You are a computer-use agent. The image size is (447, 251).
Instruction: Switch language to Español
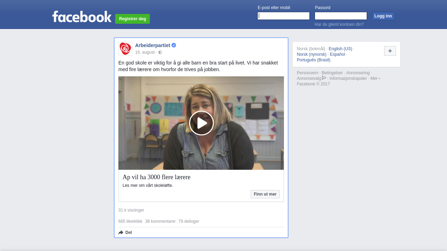[337, 54]
